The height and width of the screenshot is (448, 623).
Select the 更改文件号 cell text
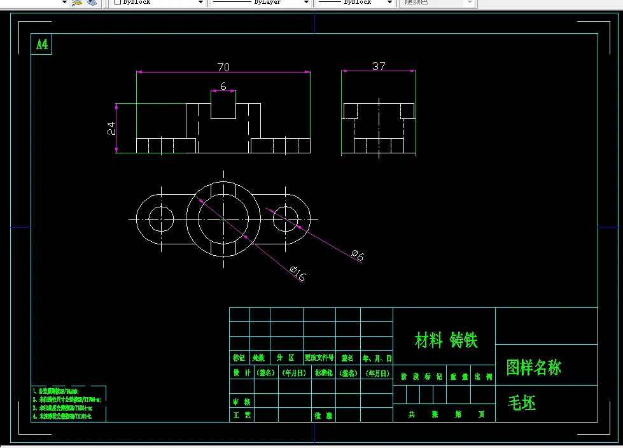[319, 358]
